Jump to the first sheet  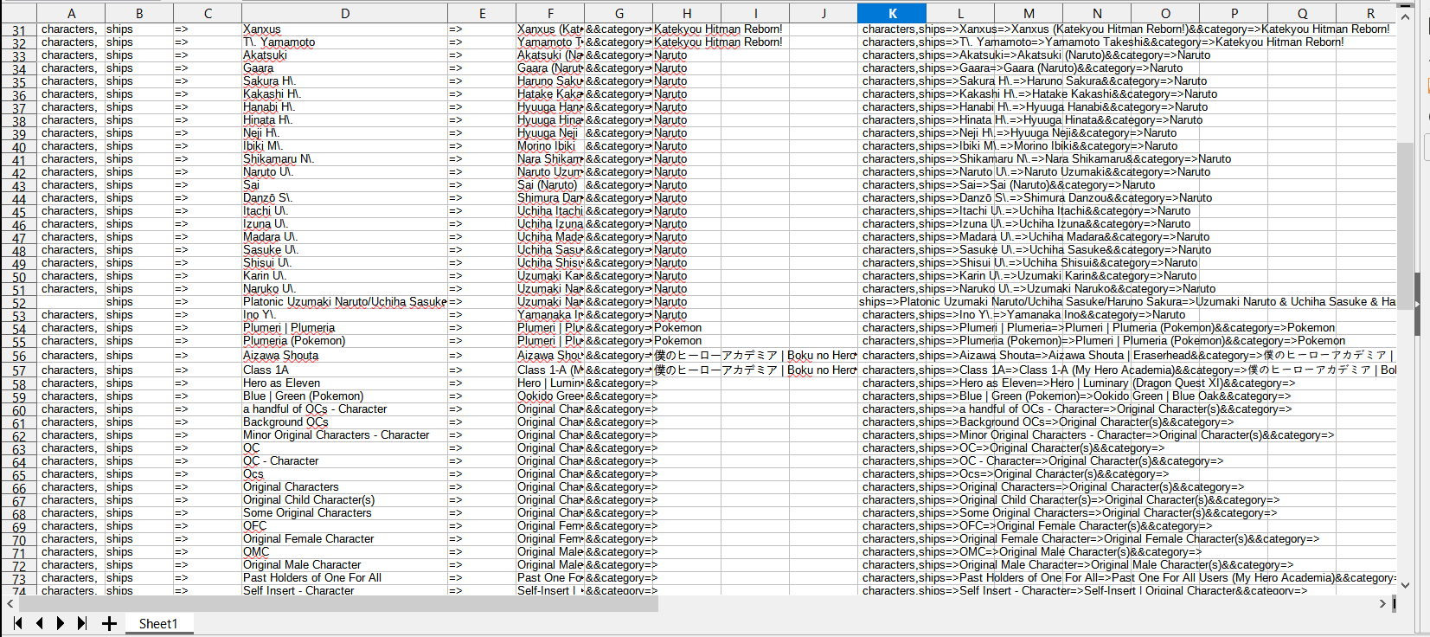pyautogui.click(x=17, y=623)
